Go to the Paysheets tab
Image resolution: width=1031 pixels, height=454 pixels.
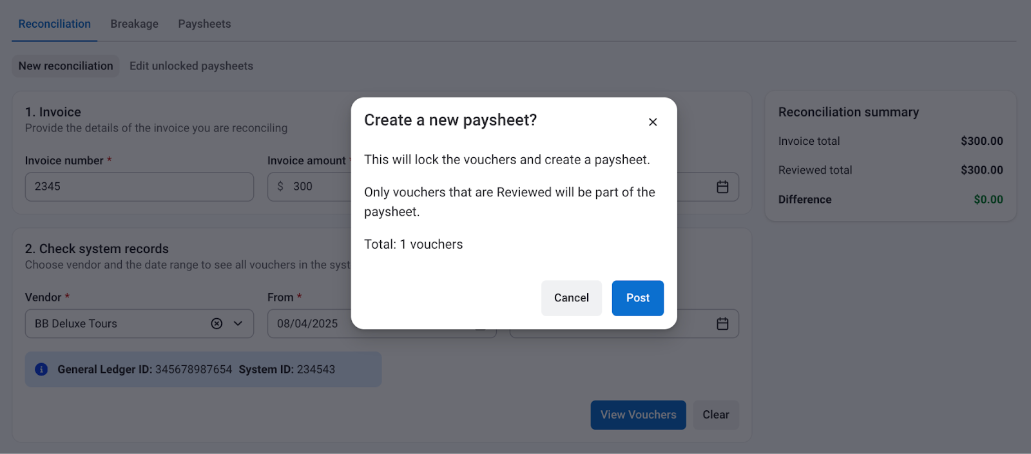[x=204, y=24]
